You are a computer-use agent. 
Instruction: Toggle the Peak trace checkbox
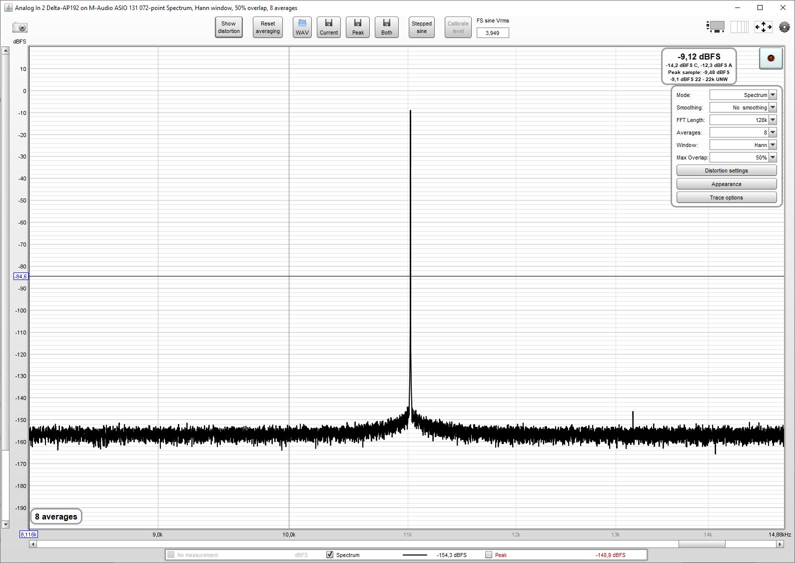489,554
